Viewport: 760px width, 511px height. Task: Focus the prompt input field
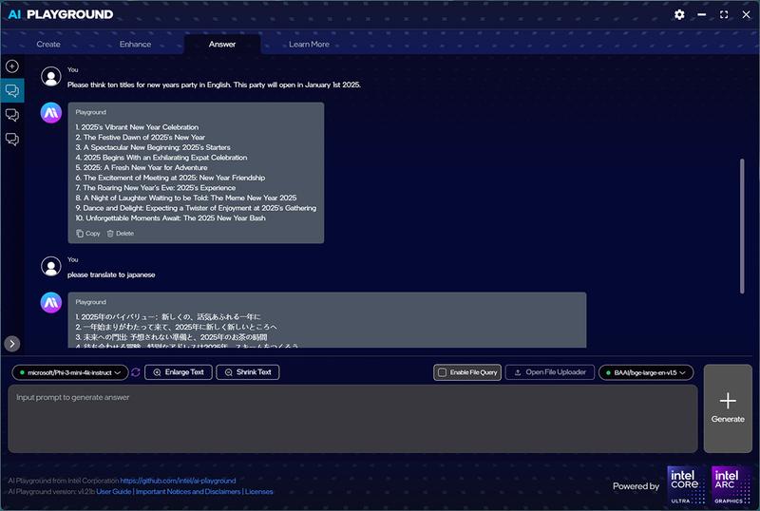tap(352, 419)
